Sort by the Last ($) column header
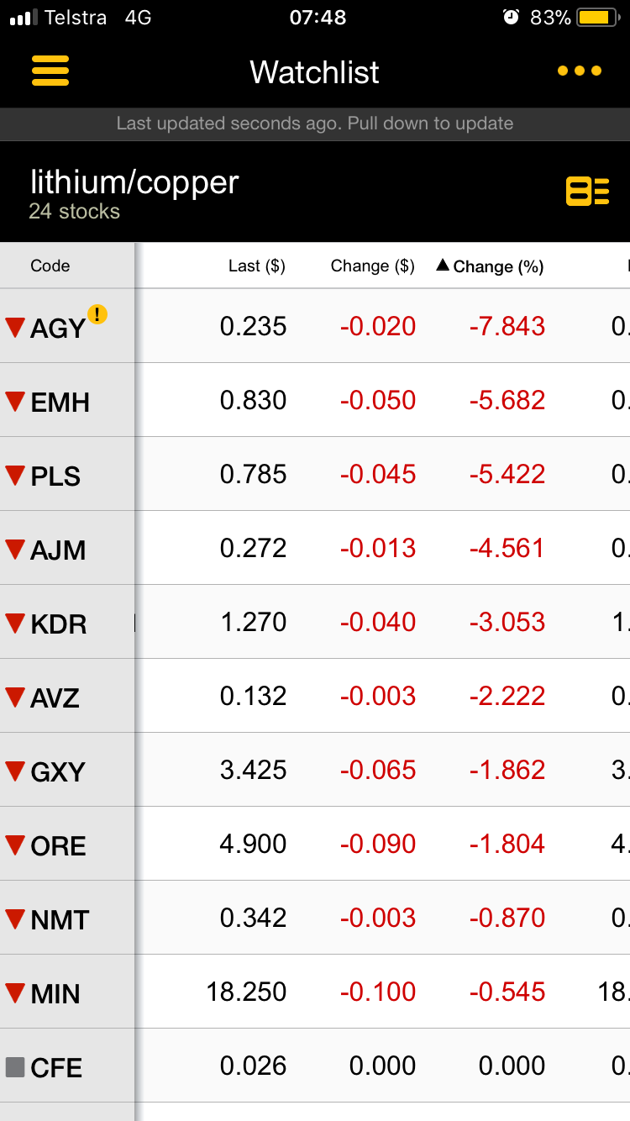 [x=257, y=266]
